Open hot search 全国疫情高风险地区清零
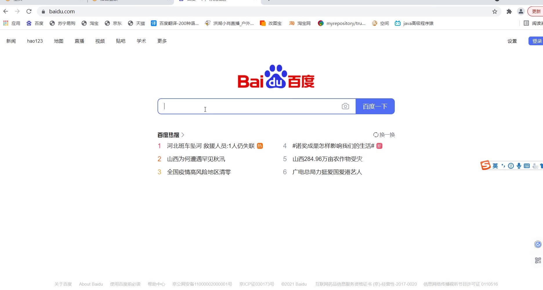Viewport: 543px width, 290px height. pos(199,172)
